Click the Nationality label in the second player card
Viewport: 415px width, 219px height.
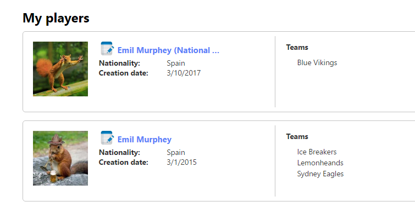[119, 153]
